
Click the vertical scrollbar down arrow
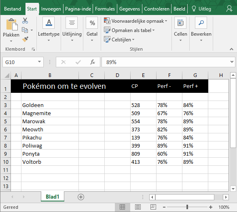click(x=233, y=188)
